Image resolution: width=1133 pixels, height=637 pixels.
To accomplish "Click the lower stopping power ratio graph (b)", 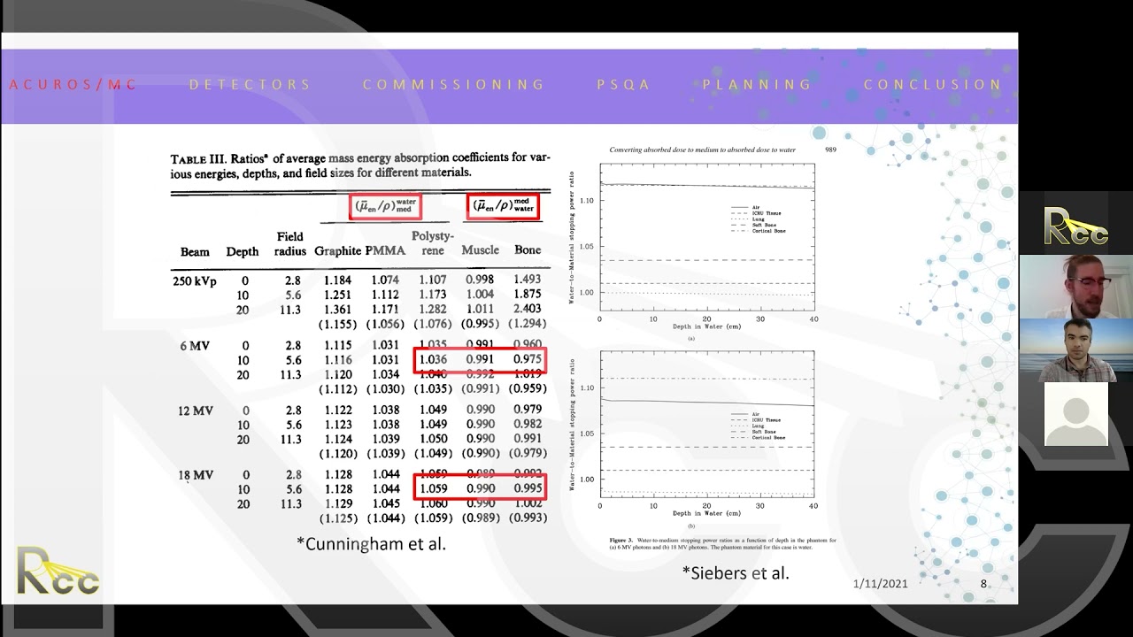I will tap(706, 426).
